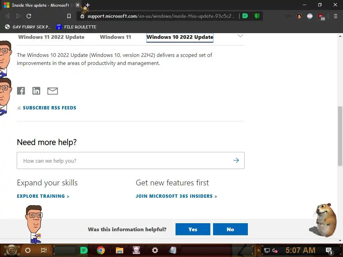The image size is (343, 257).
Task: Go forward using the browser forward arrow
Action: tap(18, 16)
